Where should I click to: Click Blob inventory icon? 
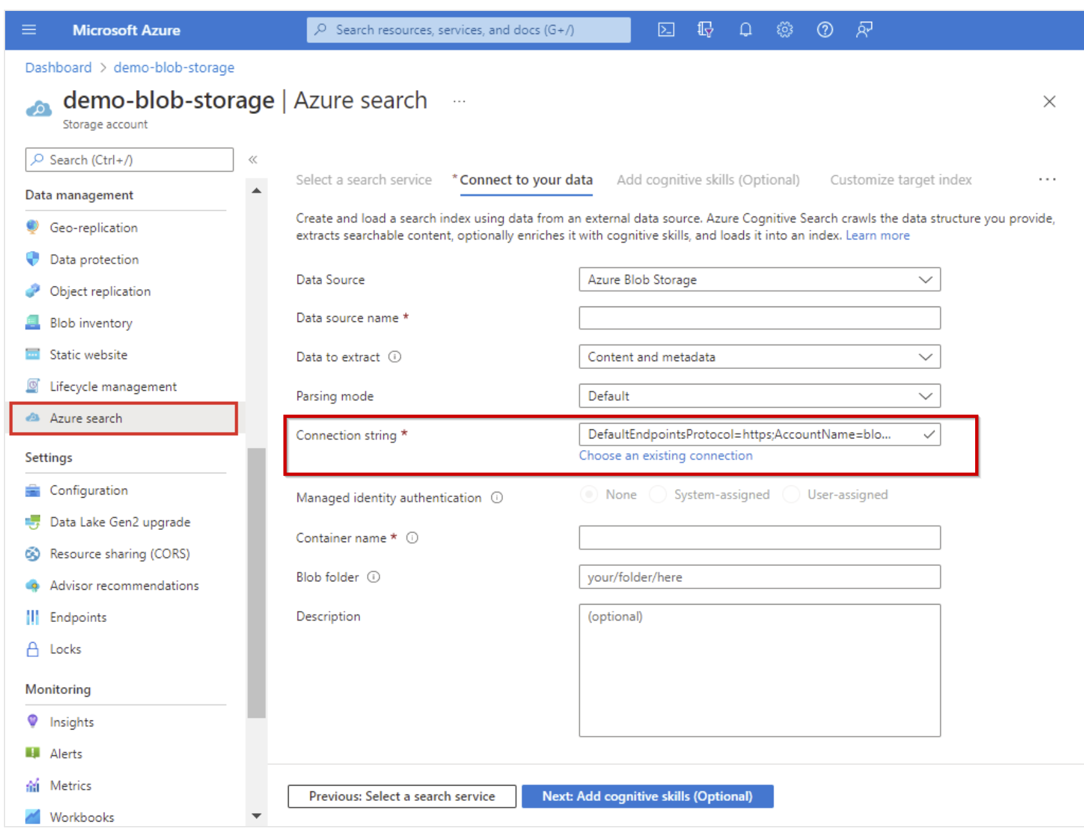coord(32,323)
